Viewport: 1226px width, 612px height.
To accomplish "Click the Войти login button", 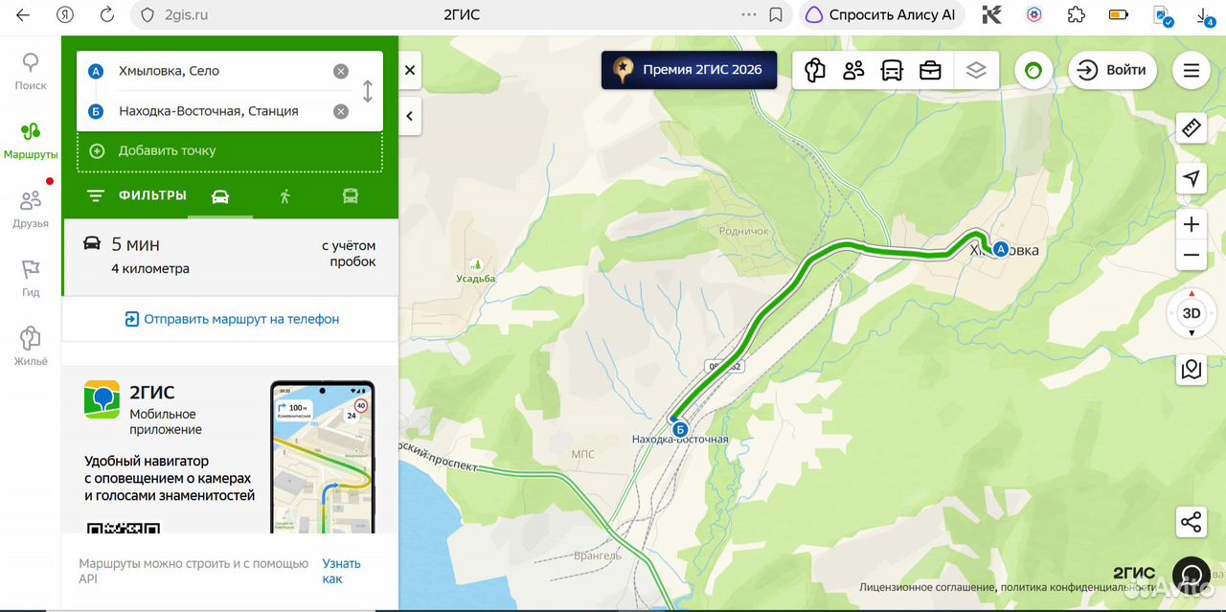I will click(1112, 70).
